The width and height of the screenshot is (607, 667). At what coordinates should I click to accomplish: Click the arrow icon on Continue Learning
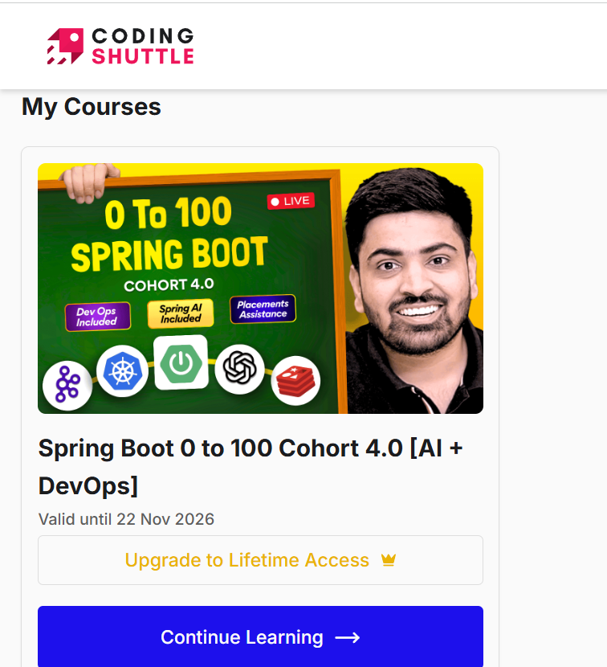(x=348, y=637)
